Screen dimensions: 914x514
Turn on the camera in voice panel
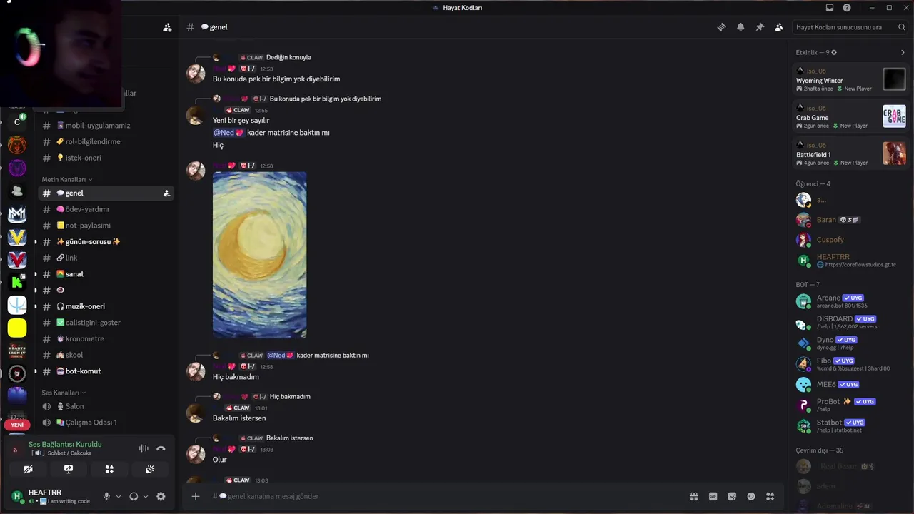pyautogui.click(x=28, y=469)
